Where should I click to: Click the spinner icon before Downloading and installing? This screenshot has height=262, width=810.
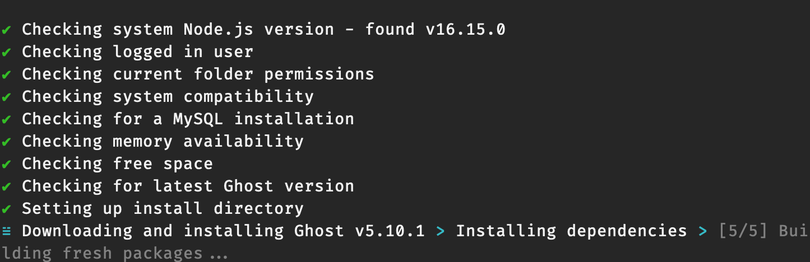6,231
